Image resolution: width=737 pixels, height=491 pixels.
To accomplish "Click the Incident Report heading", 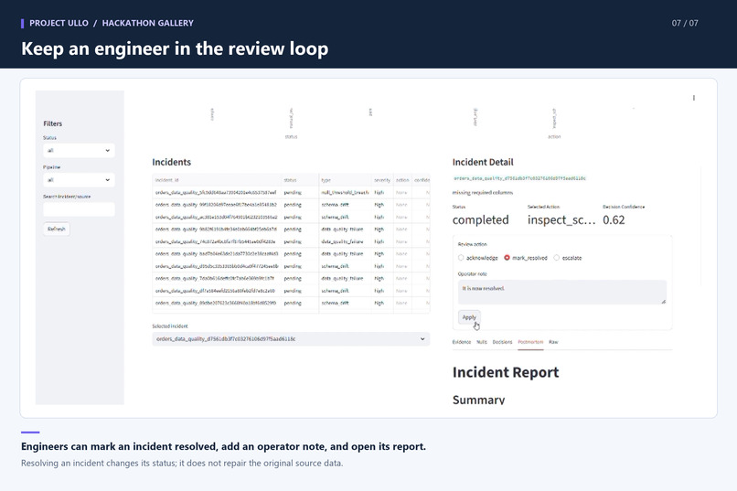I will 506,372.
